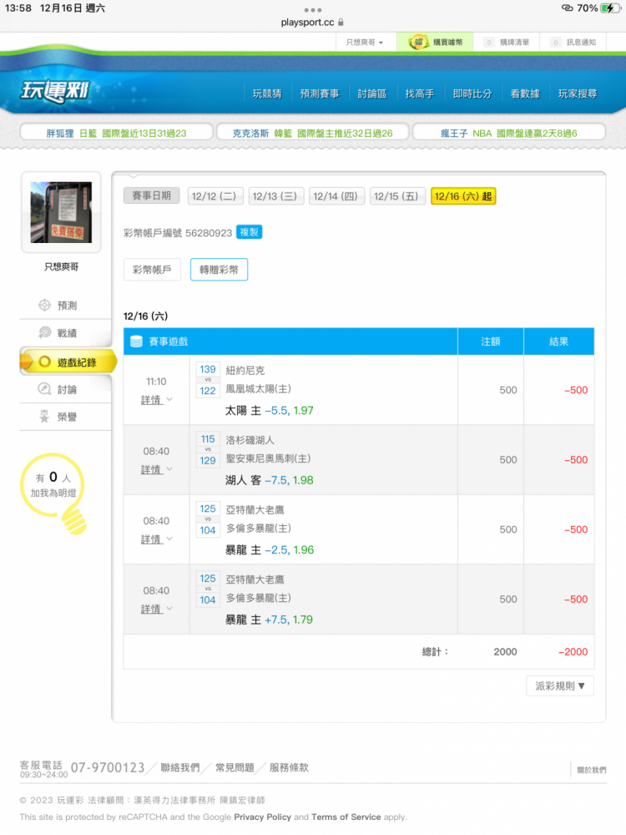Open the 瘋王子 NBA promo banner

tap(509, 133)
